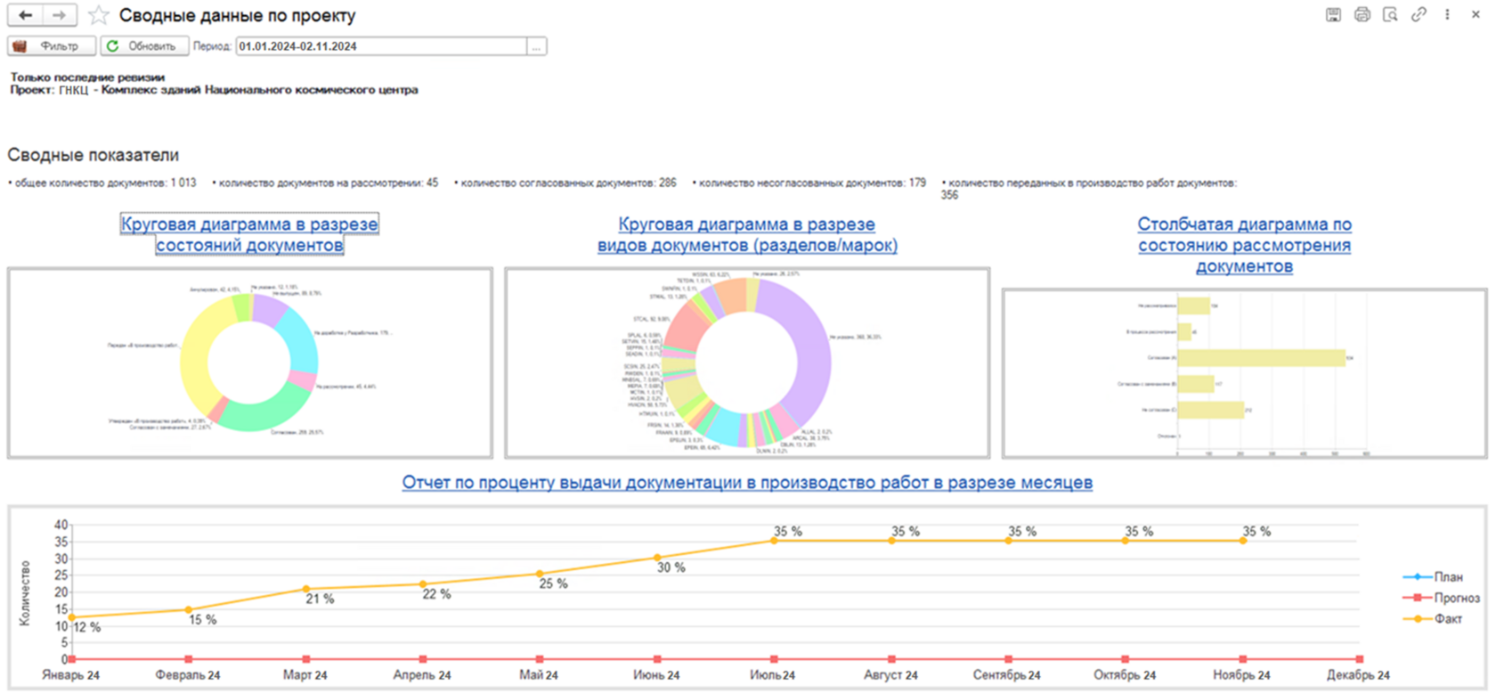Screen dimensions: 1496x693
Task: Close the report with X button
Action: point(1474,14)
